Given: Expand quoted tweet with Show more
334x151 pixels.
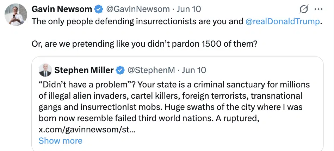Looking at the screenshot, I should tap(61, 141).
